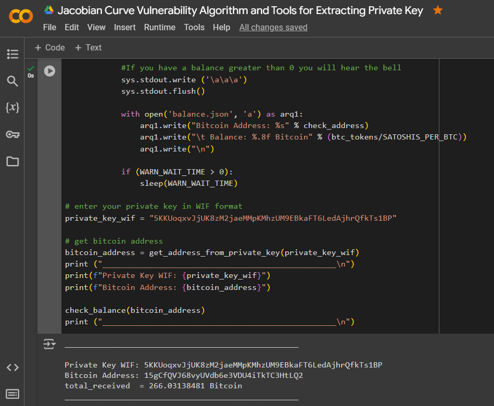This screenshot has height=406, width=494.
Task: Click the output actions icon beside results
Action: [x=49, y=344]
